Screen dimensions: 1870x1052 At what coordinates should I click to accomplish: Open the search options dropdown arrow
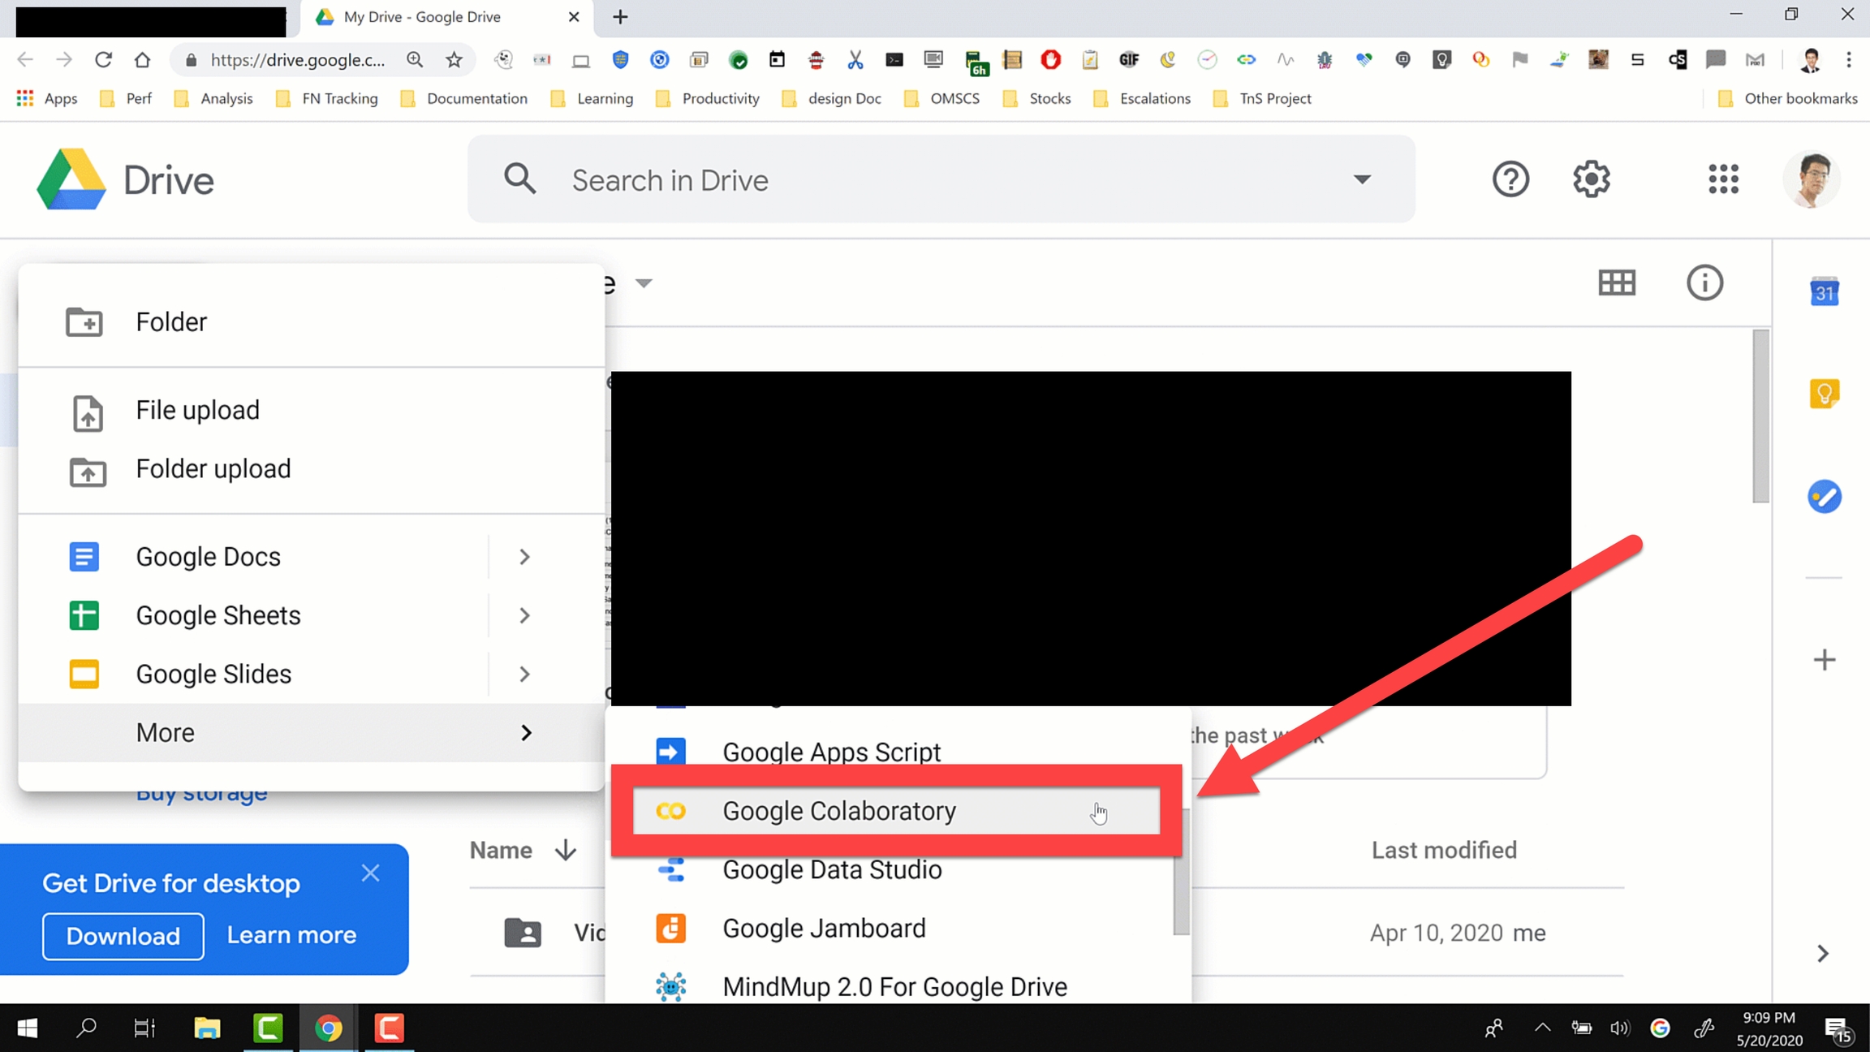point(1361,179)
